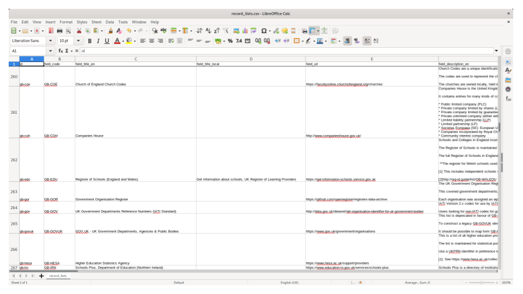Click the Cut scissors icon
The height and width of the screenshot is (294, 523).
[x=79, y=30]
